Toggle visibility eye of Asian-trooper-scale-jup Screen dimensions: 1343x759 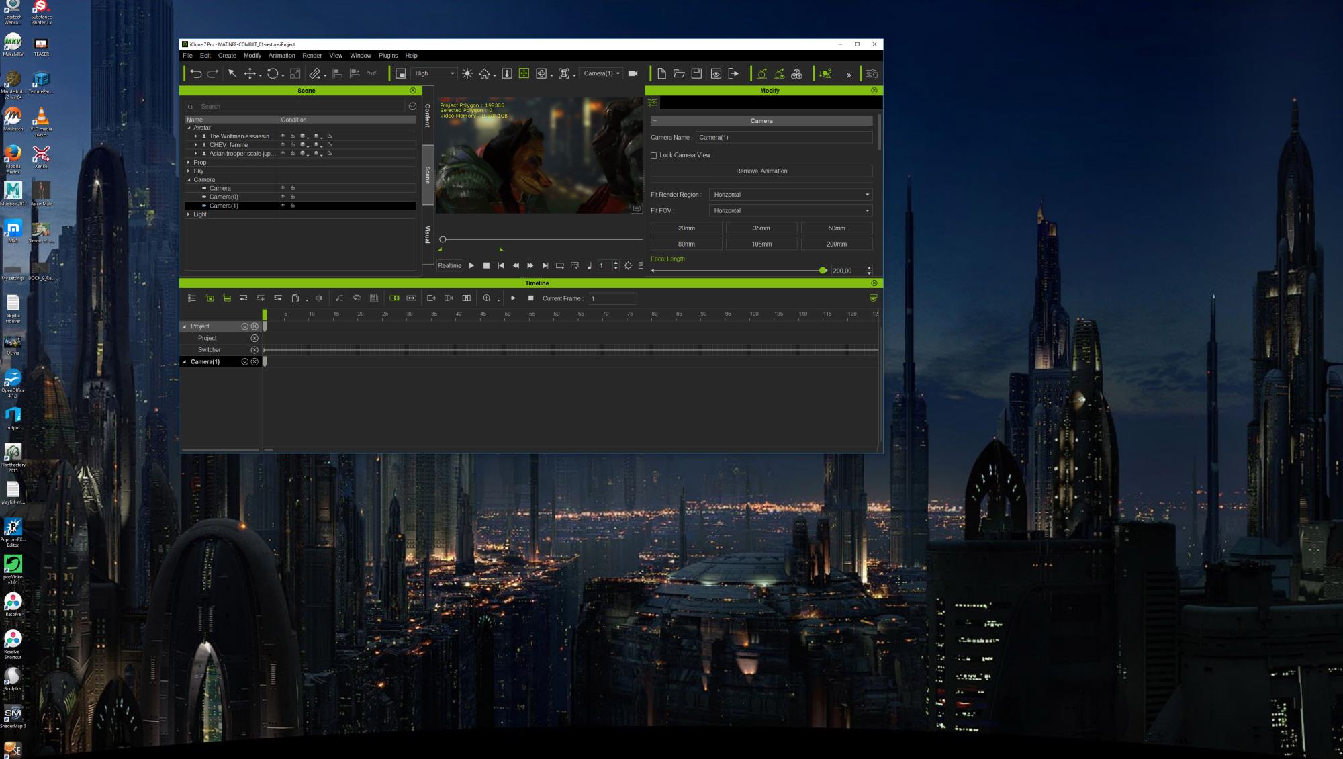coord(283,154)
